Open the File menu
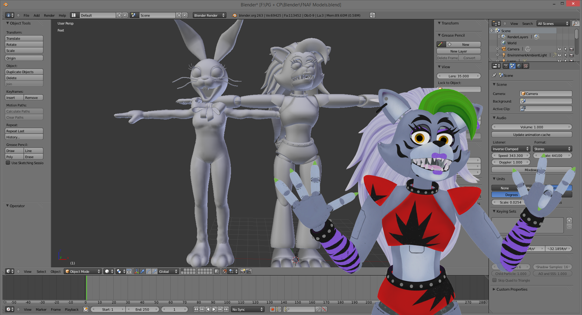 click(26, 15)
